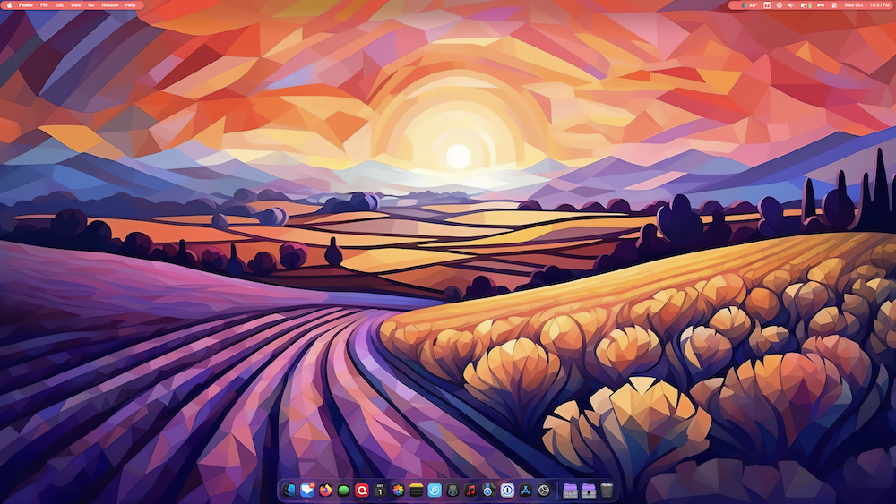Click the date and time Wed Oct 1
This screenshot has height=504, width=896.
click(866, 5)
